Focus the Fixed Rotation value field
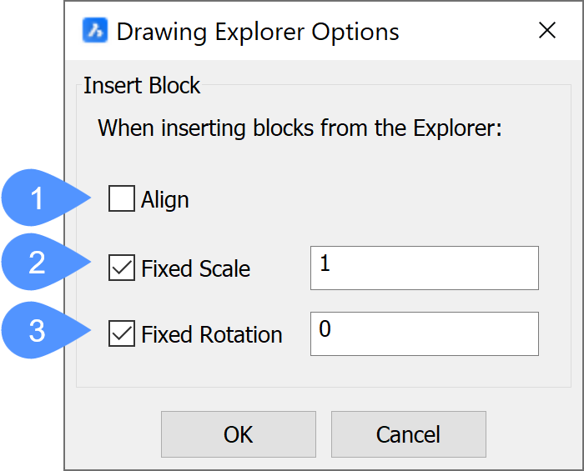 coord(424,333)
